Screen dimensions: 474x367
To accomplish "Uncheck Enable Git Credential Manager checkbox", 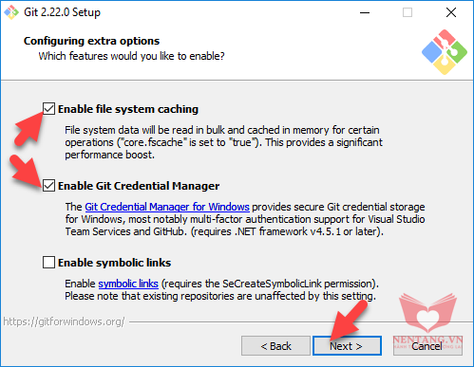I will pos(48,185).
